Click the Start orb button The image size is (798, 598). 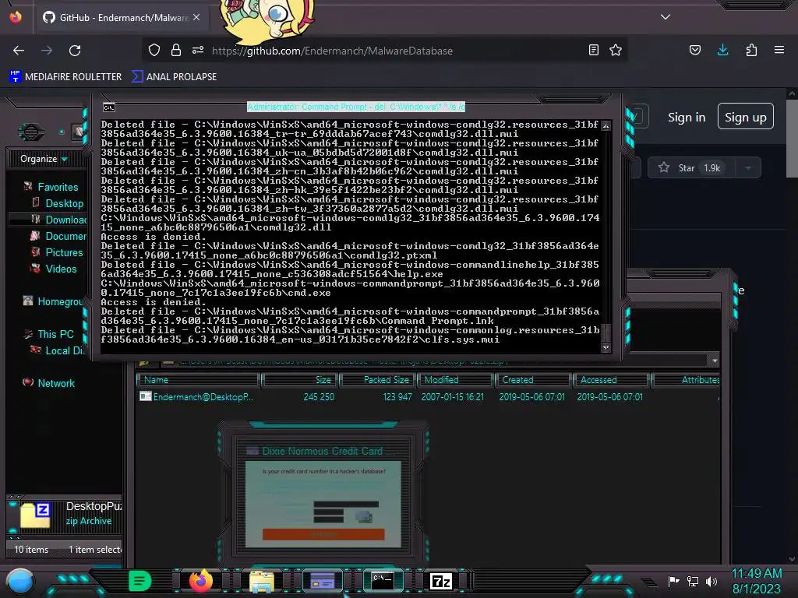coord(20,582)
